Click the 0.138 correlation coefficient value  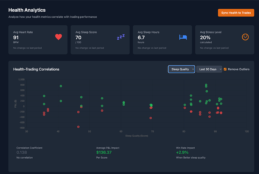click(22, 152)
